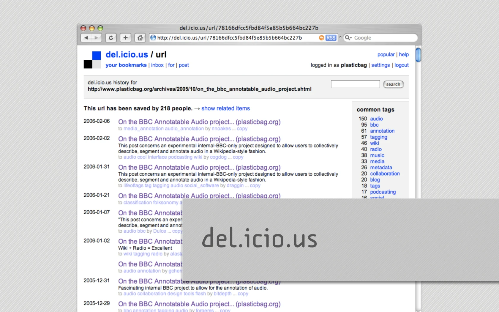
Task: Open the 2006-01-31 bookmark title link
Action: (x=199, y=167)
